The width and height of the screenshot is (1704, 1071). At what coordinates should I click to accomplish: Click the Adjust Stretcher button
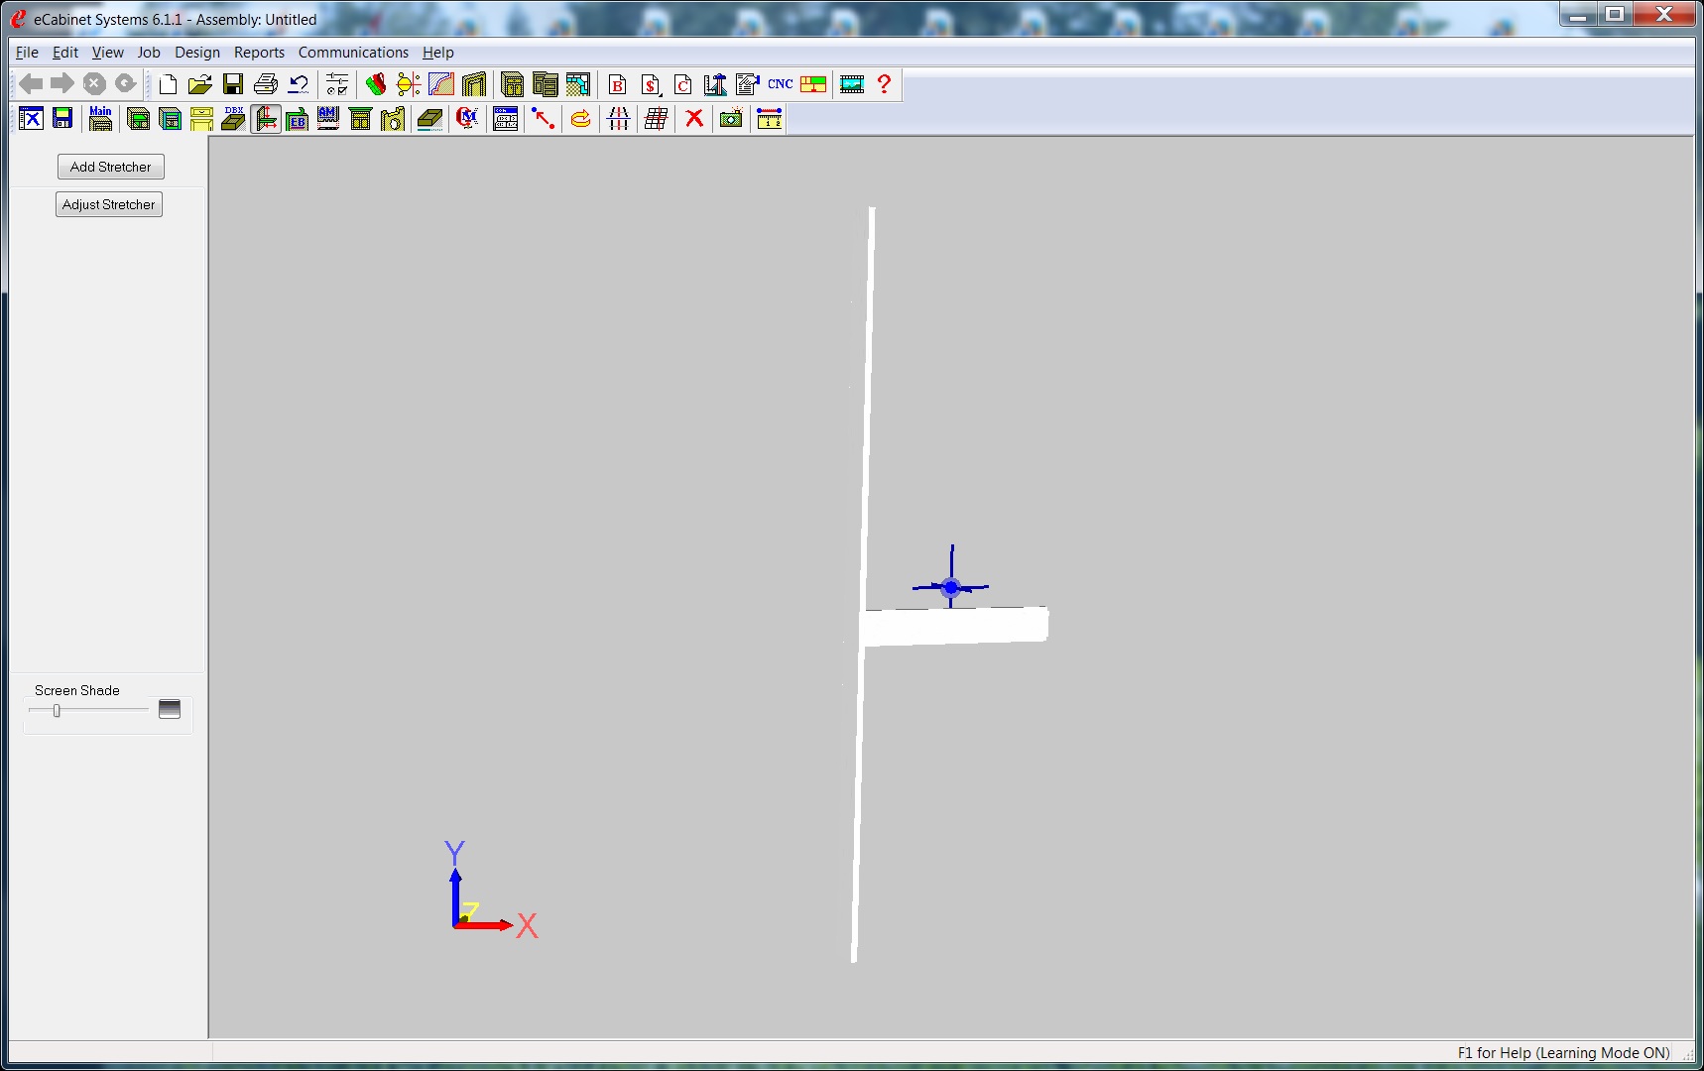tap(109, 204)
